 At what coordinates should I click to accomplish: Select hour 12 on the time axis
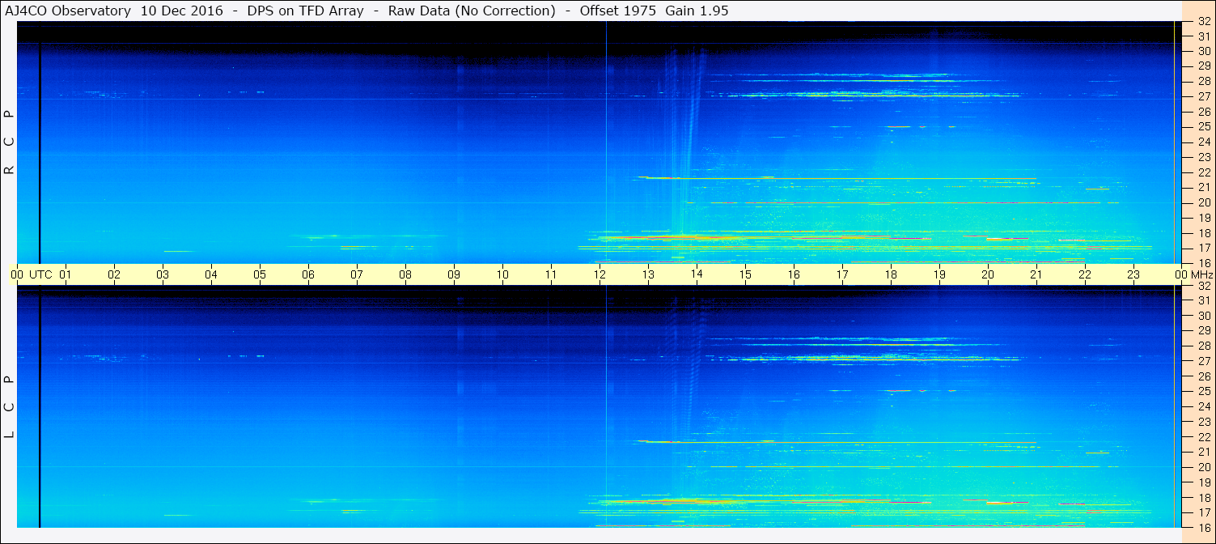point(600,274)
